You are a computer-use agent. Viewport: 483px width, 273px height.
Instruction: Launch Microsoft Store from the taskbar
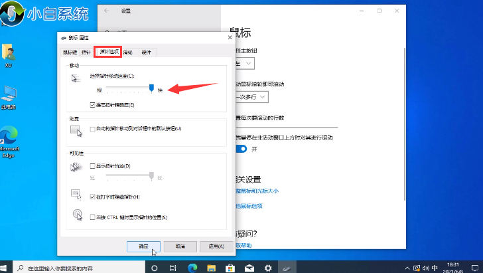click(x=230, y=268)
